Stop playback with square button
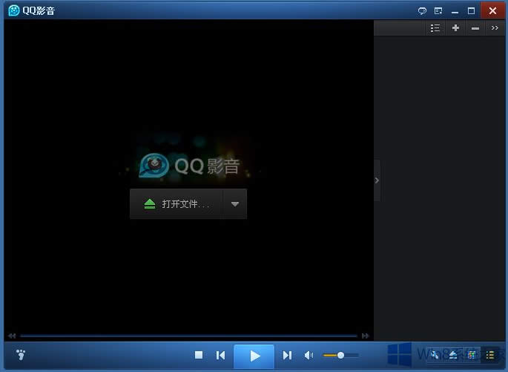The width and height of the screenshot is (508, 372). click(199, 355)
